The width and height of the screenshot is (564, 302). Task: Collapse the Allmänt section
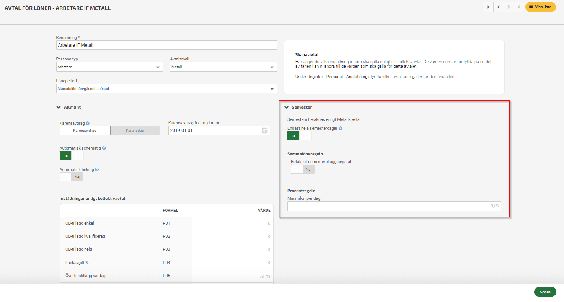59,108
